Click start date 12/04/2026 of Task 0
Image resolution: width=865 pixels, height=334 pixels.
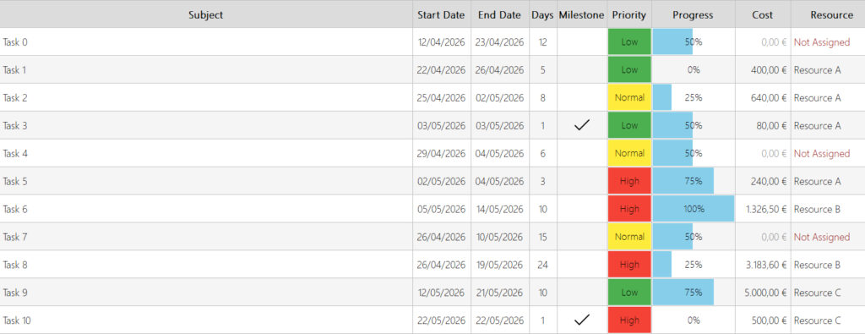441,42
